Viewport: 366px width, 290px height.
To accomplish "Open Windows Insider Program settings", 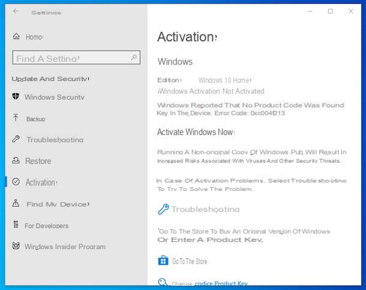I will [65, 247].
